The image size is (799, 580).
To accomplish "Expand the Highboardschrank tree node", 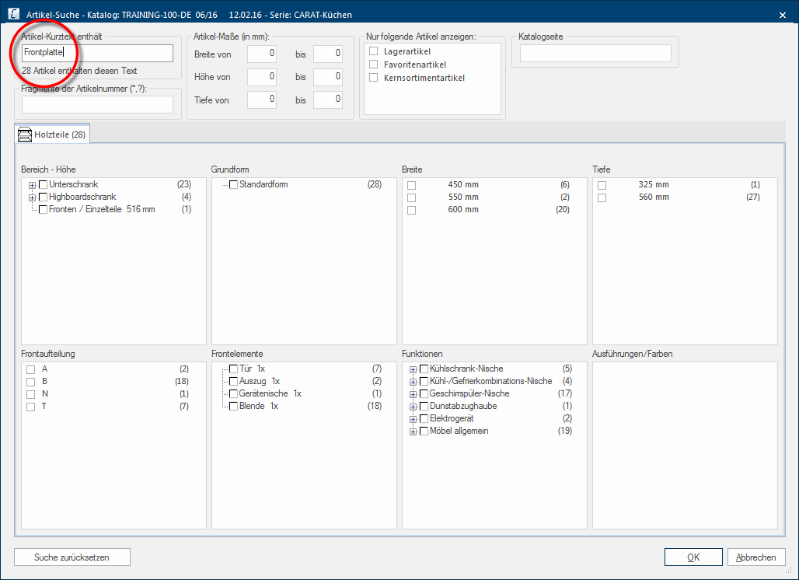I will [x=33, y=197].
